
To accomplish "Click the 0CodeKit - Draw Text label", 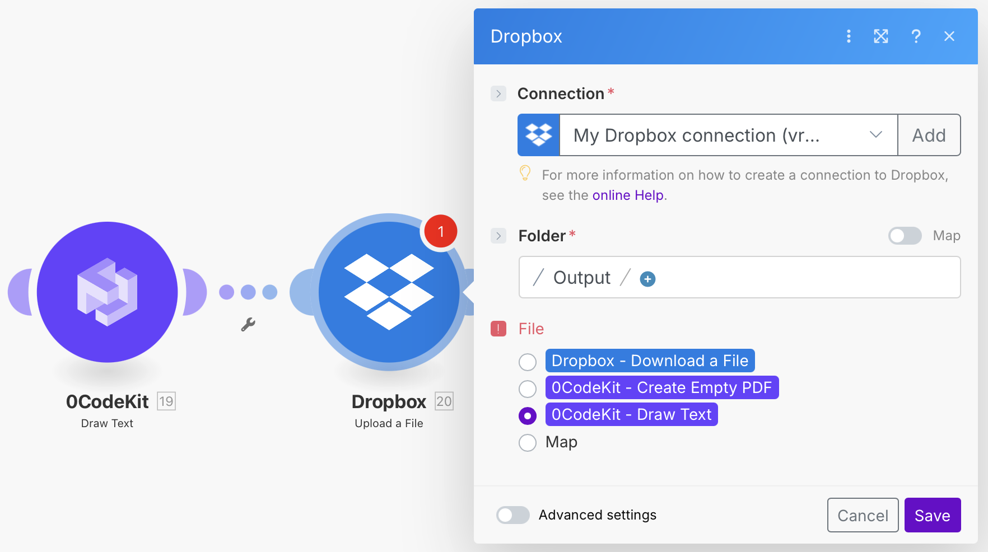I will [632, 414].
